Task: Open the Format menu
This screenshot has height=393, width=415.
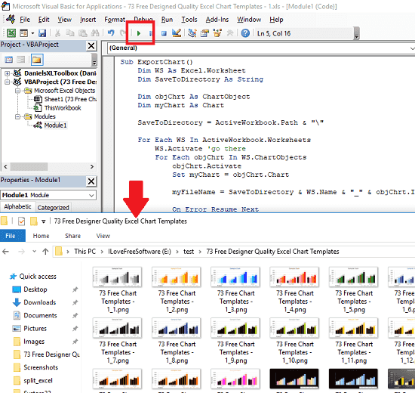Action: click(115, 20)
